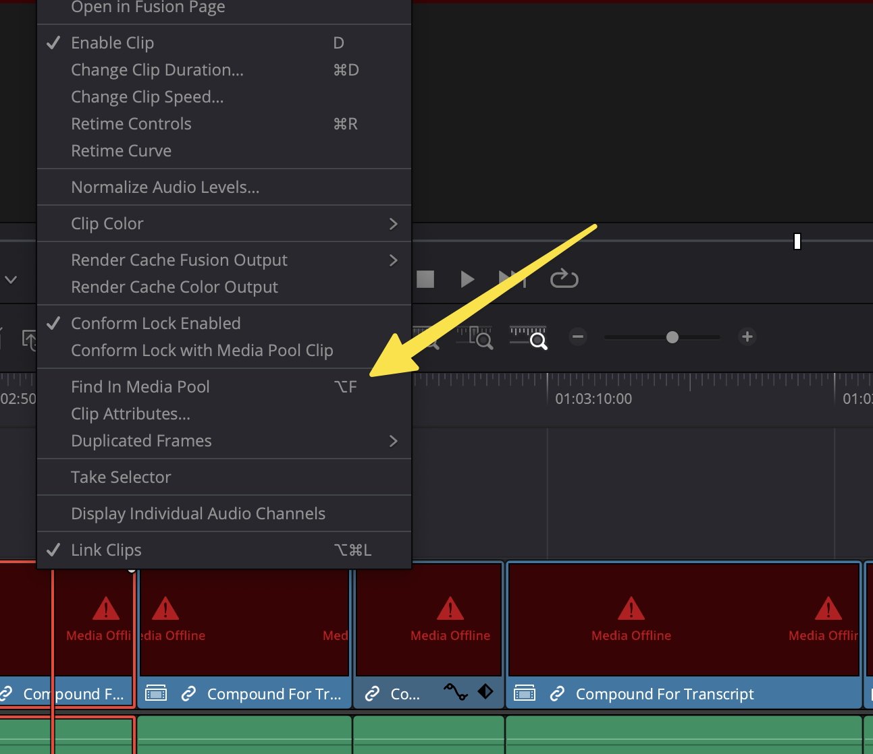Disable Conform Lock Enabled option
Image resolution: width=873 pixels, height=754 pixels.
pos(155,324)
